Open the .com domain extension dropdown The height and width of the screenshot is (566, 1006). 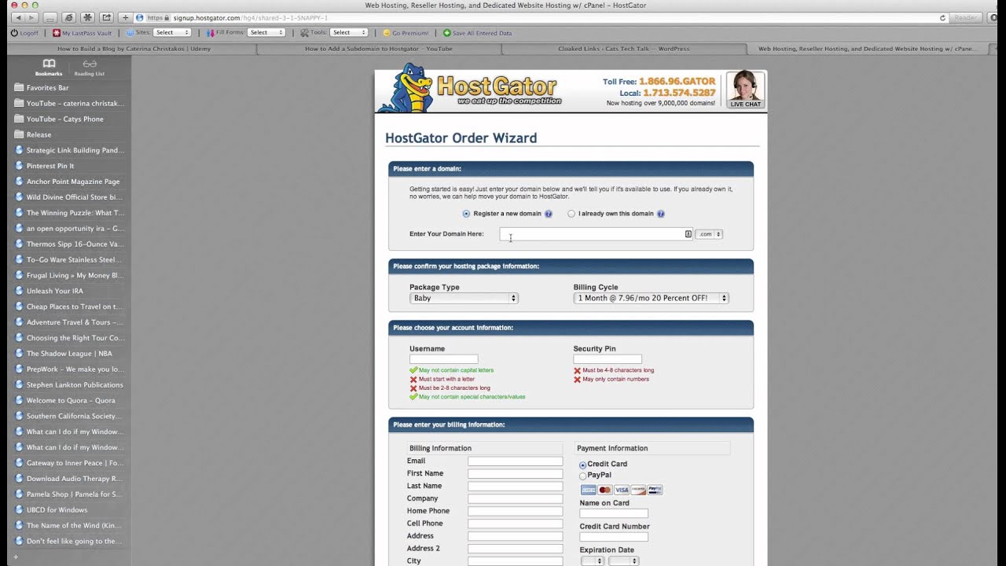pos(709,234)
